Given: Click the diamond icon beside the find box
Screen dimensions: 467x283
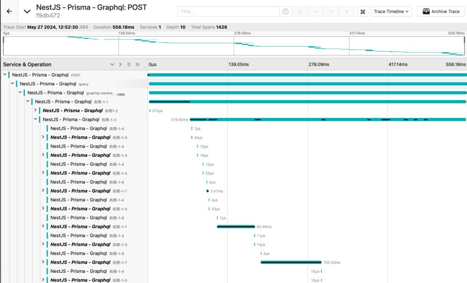Looking at the screenshot, I should pos(301,11).
